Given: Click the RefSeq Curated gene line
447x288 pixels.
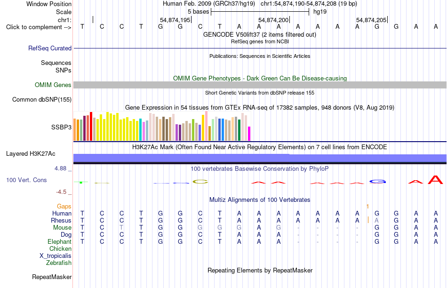Looking at the screenshot, I should tap(260, 48).
